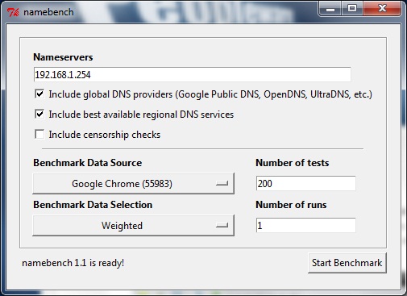Click the Nameservers heading label
This screenshot has height=296, width=407.
pos(63,57)
